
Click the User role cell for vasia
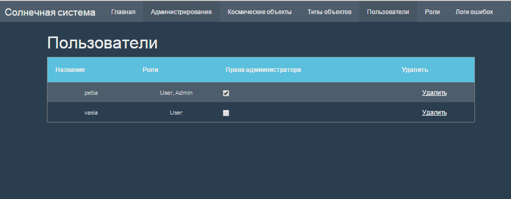coord(176,113)
